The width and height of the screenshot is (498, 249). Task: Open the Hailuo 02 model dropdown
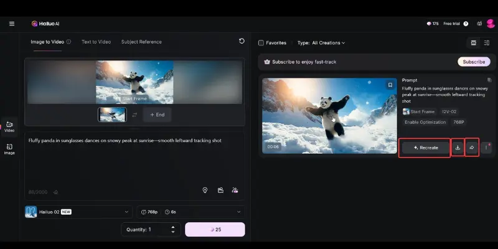78,212
